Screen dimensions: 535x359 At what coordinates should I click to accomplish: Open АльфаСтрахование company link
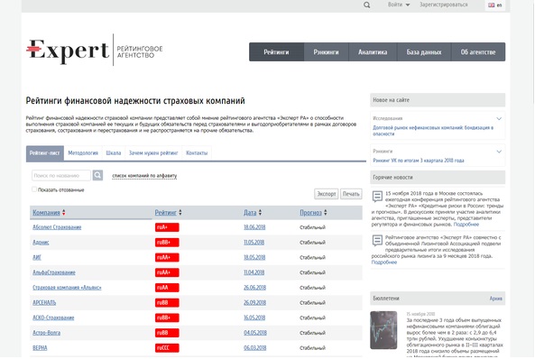(x=54, y=272)
